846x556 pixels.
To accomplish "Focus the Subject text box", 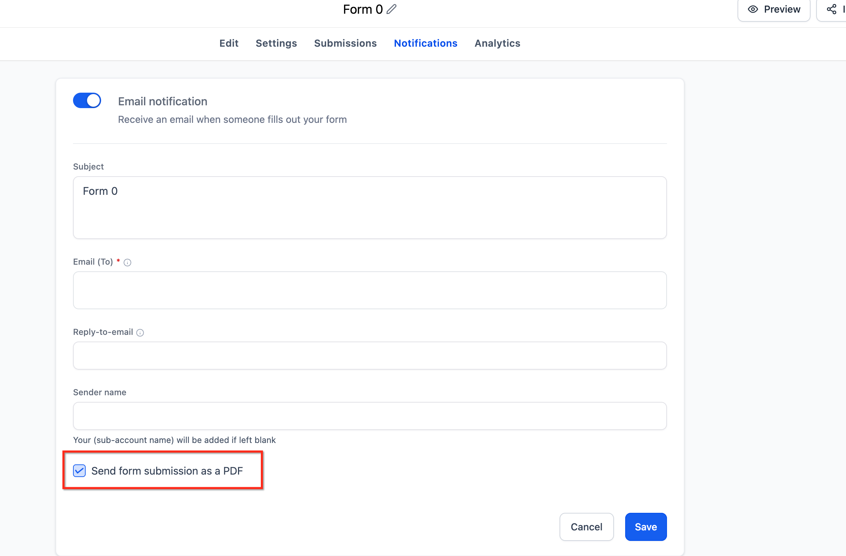I will click(x=370, y=207).
